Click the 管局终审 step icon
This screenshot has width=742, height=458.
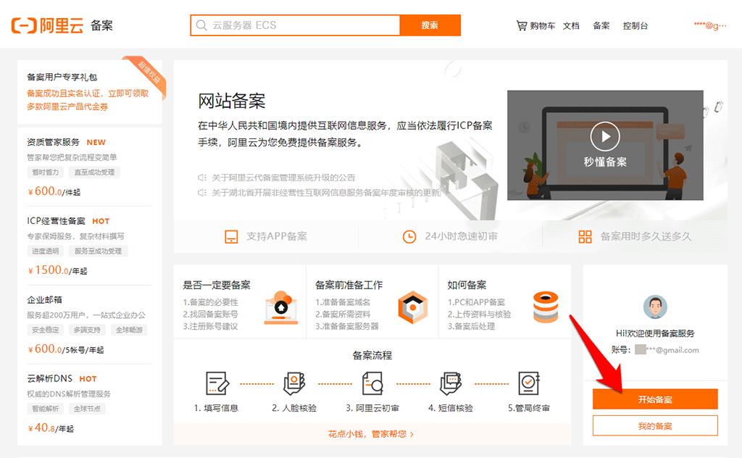[528, 383]
